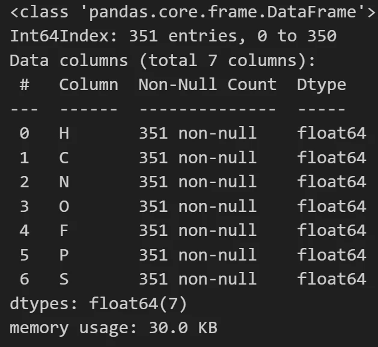Click '351 non-null' in the H row
This screenshot has height=347, width=378.
[198, 133]
